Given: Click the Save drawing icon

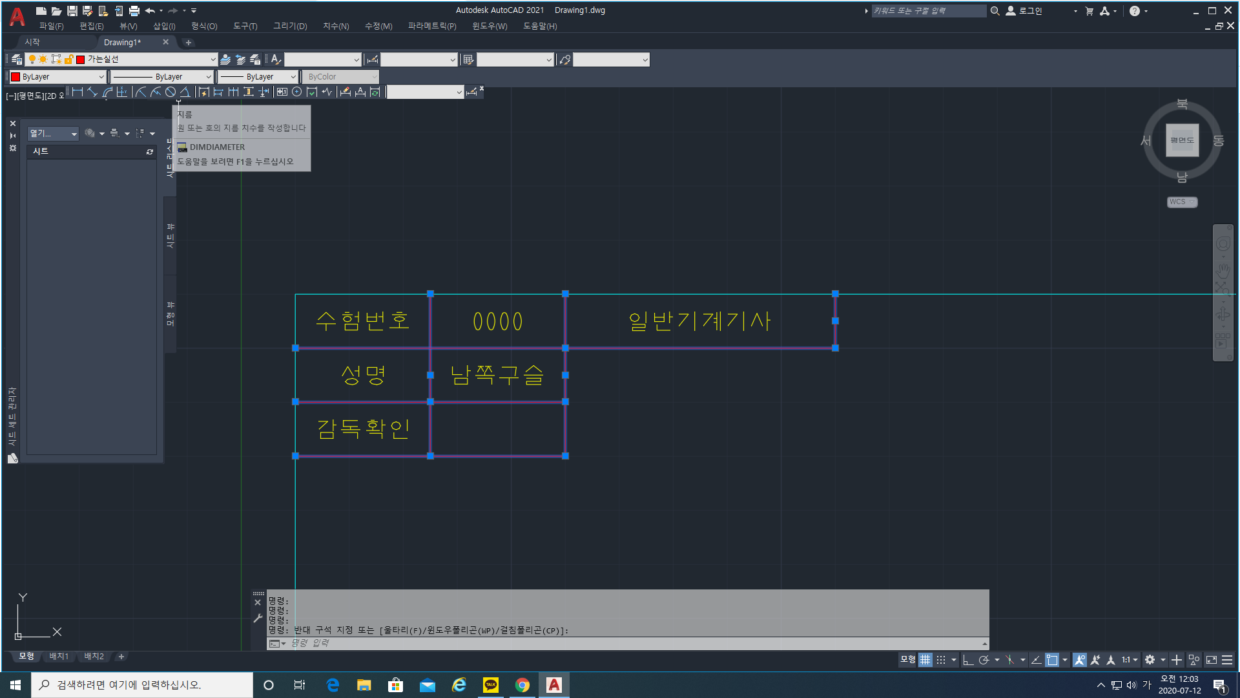Looking at the screenshot, I should (72, 11).
